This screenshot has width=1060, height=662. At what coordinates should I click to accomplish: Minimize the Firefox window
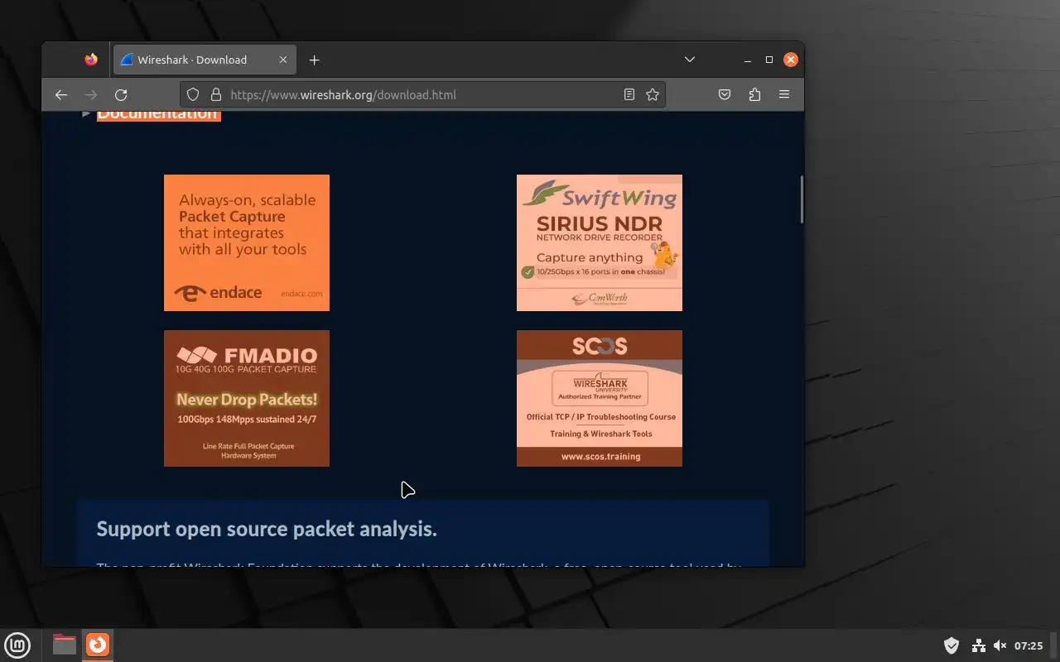(x=748, y=60)
